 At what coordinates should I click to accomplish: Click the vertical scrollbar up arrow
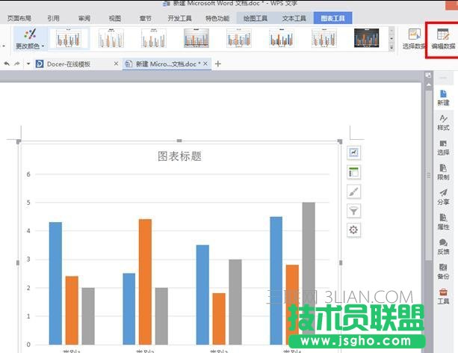tap(429, 85)
